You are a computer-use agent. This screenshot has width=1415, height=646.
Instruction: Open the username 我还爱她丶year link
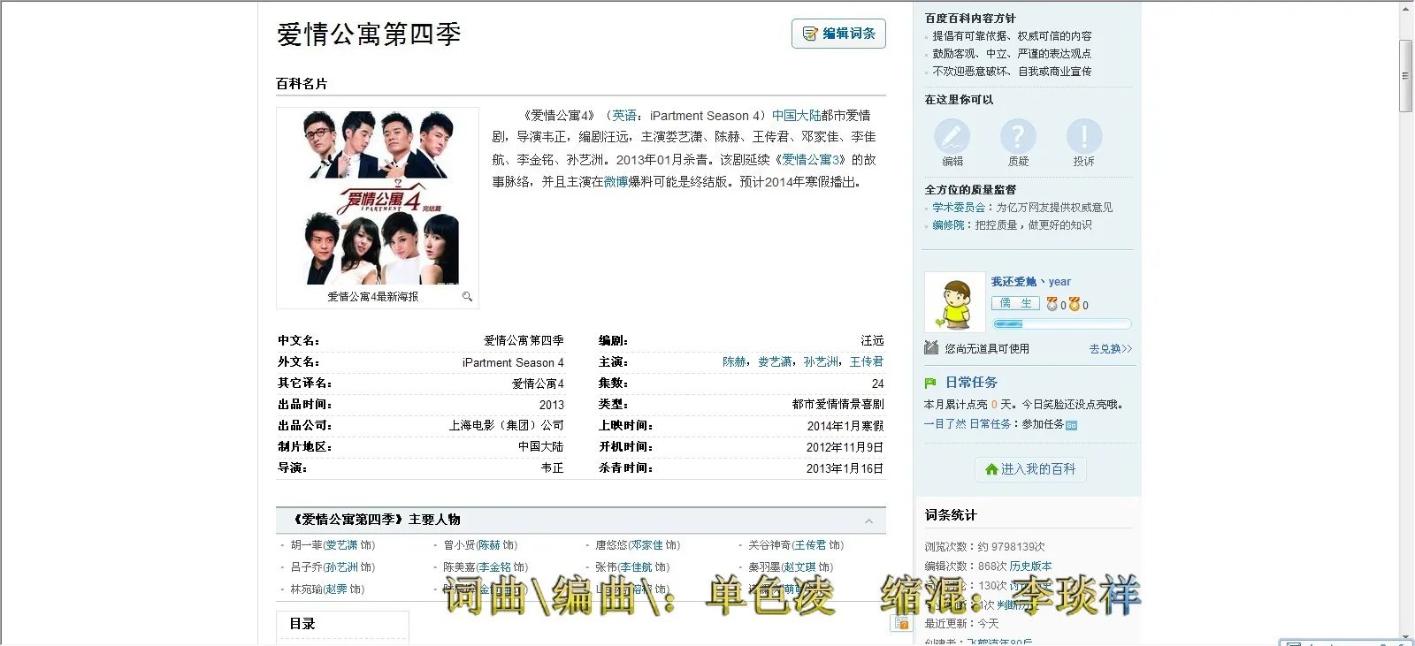(x=1030, y=282)
